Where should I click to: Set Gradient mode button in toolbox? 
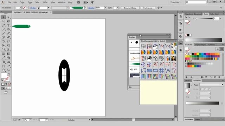click(x=6, y=84)
